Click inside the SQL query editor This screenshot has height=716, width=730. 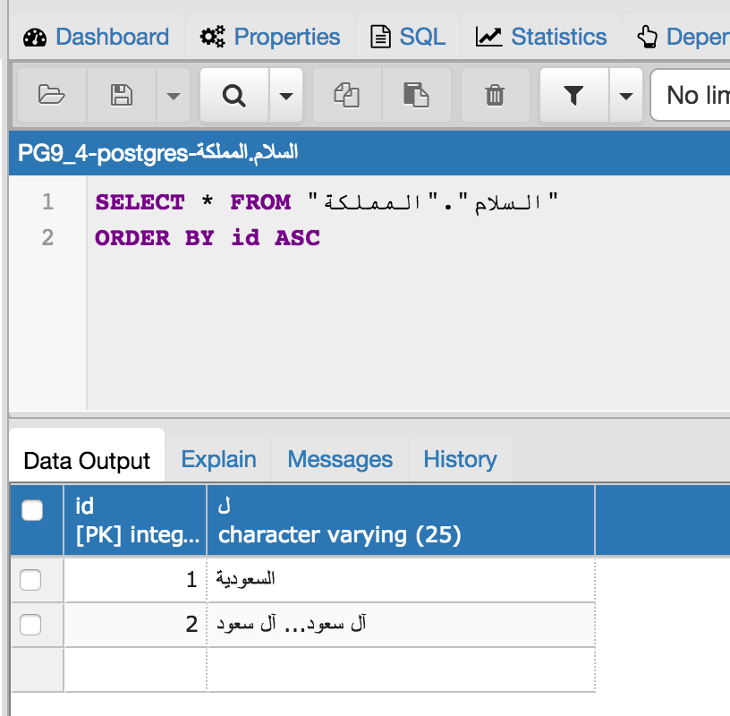click(403, 313)
